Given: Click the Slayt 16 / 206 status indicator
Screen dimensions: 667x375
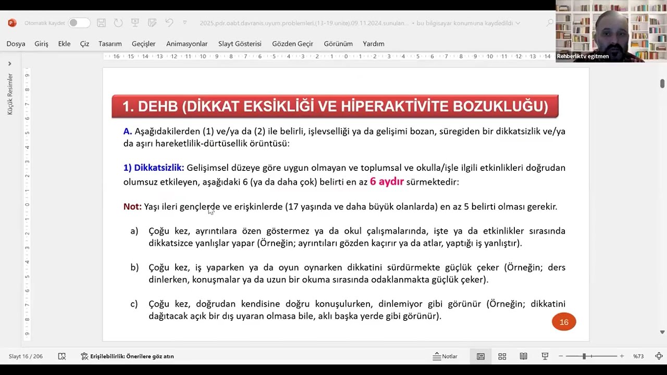Looking at the screenshot, I should 26,356.
